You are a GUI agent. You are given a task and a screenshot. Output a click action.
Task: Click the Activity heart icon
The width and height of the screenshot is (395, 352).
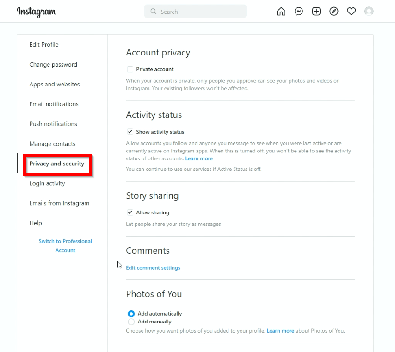click(351, 11)
